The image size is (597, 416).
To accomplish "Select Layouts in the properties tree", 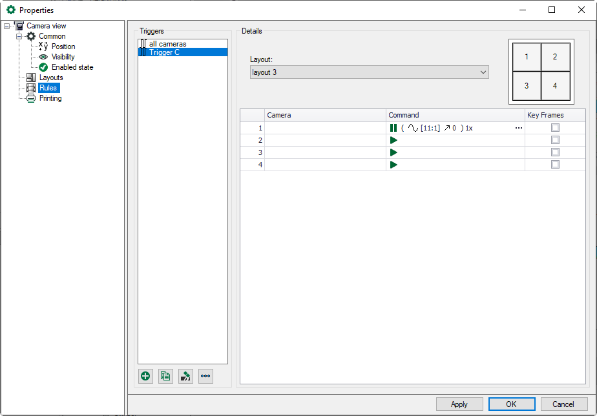I will tap(51, 78).
